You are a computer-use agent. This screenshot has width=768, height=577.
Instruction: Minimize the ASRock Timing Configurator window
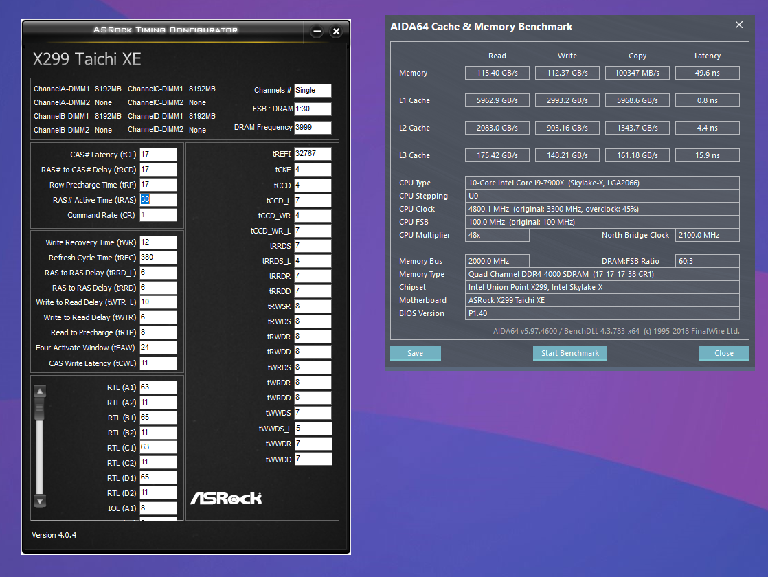pos(317,32)
